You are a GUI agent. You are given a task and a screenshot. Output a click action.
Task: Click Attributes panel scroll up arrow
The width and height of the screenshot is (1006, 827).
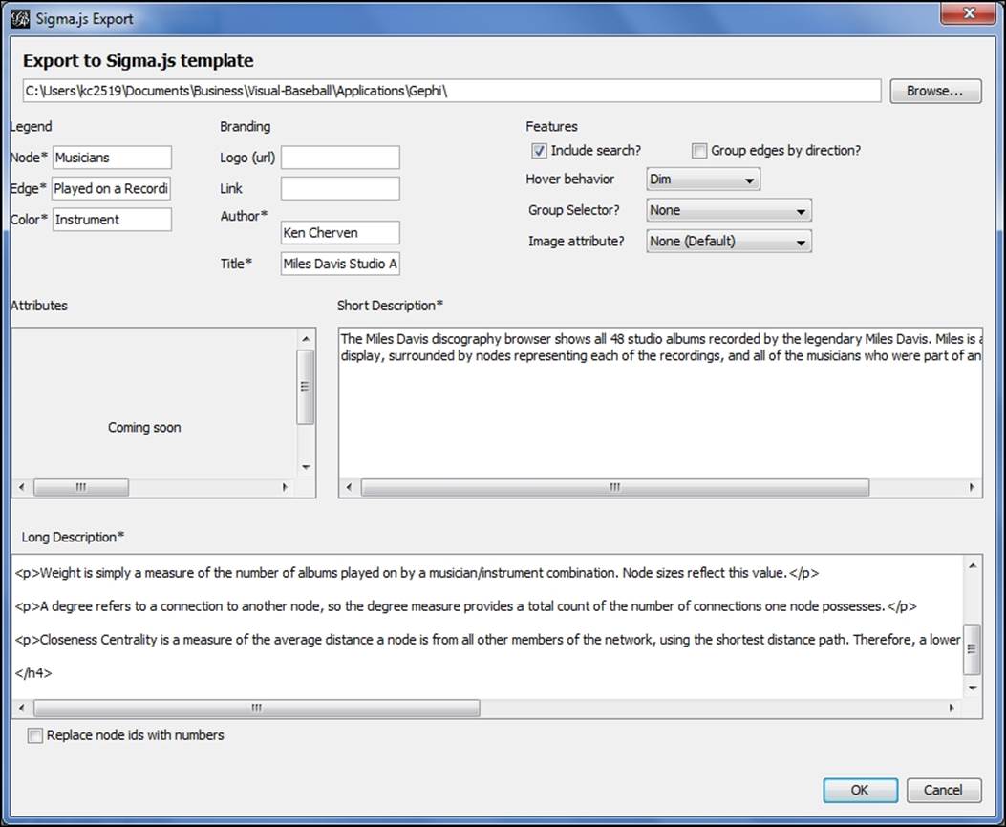[306, 339]
